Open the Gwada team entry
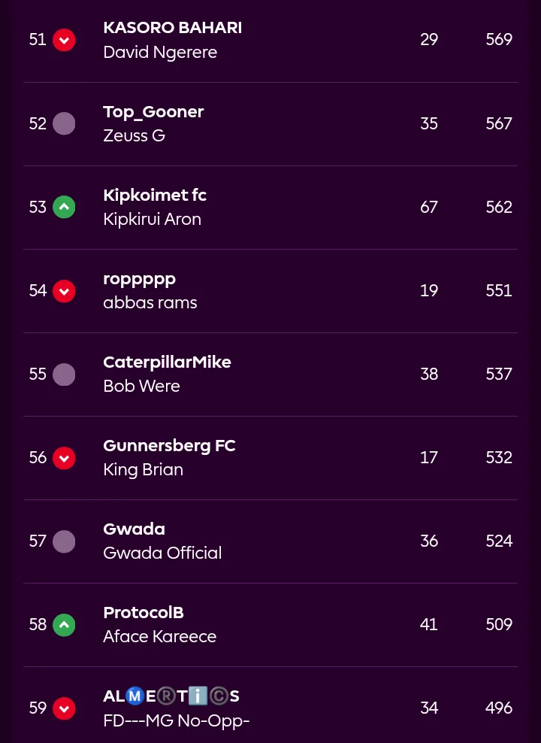Screen dimensions: 541x743 (x=134, y=529)
